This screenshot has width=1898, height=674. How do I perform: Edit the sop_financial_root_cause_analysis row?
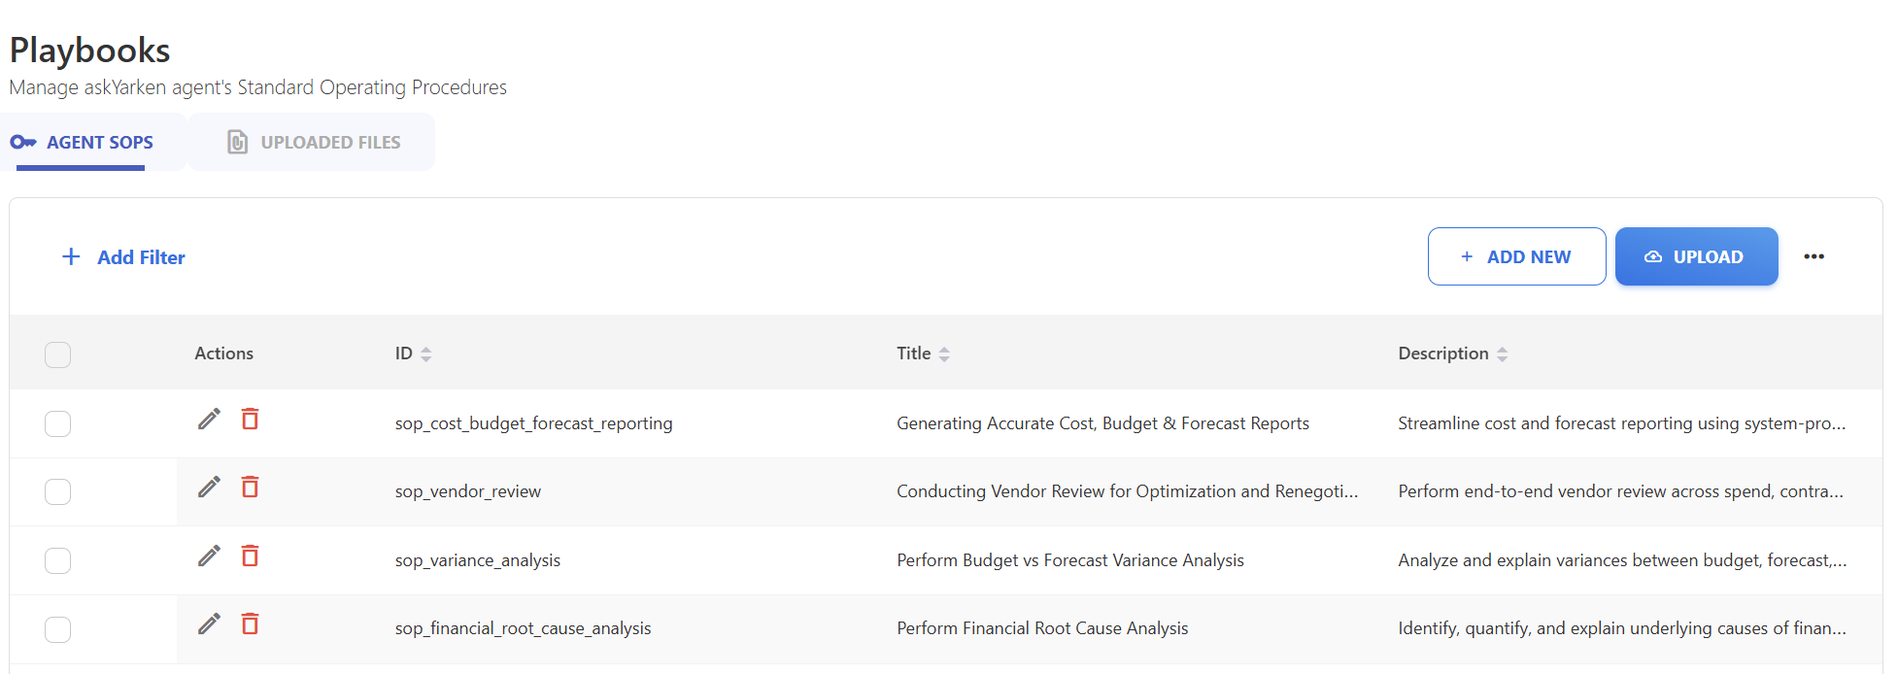coord(209,623)
